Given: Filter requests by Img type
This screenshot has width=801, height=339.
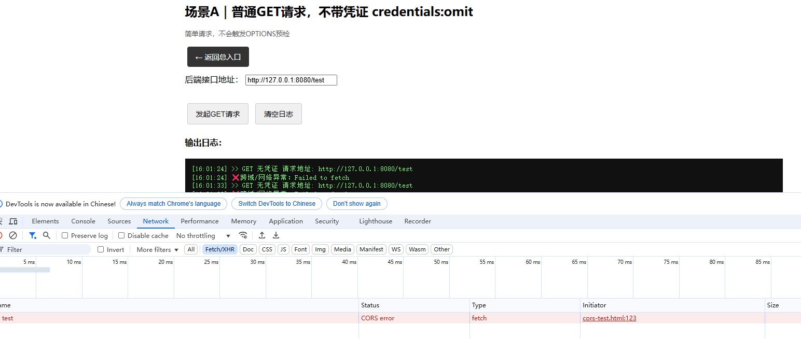Looking at the screenshot, I should pyautogui.click(x=321, y=249).
